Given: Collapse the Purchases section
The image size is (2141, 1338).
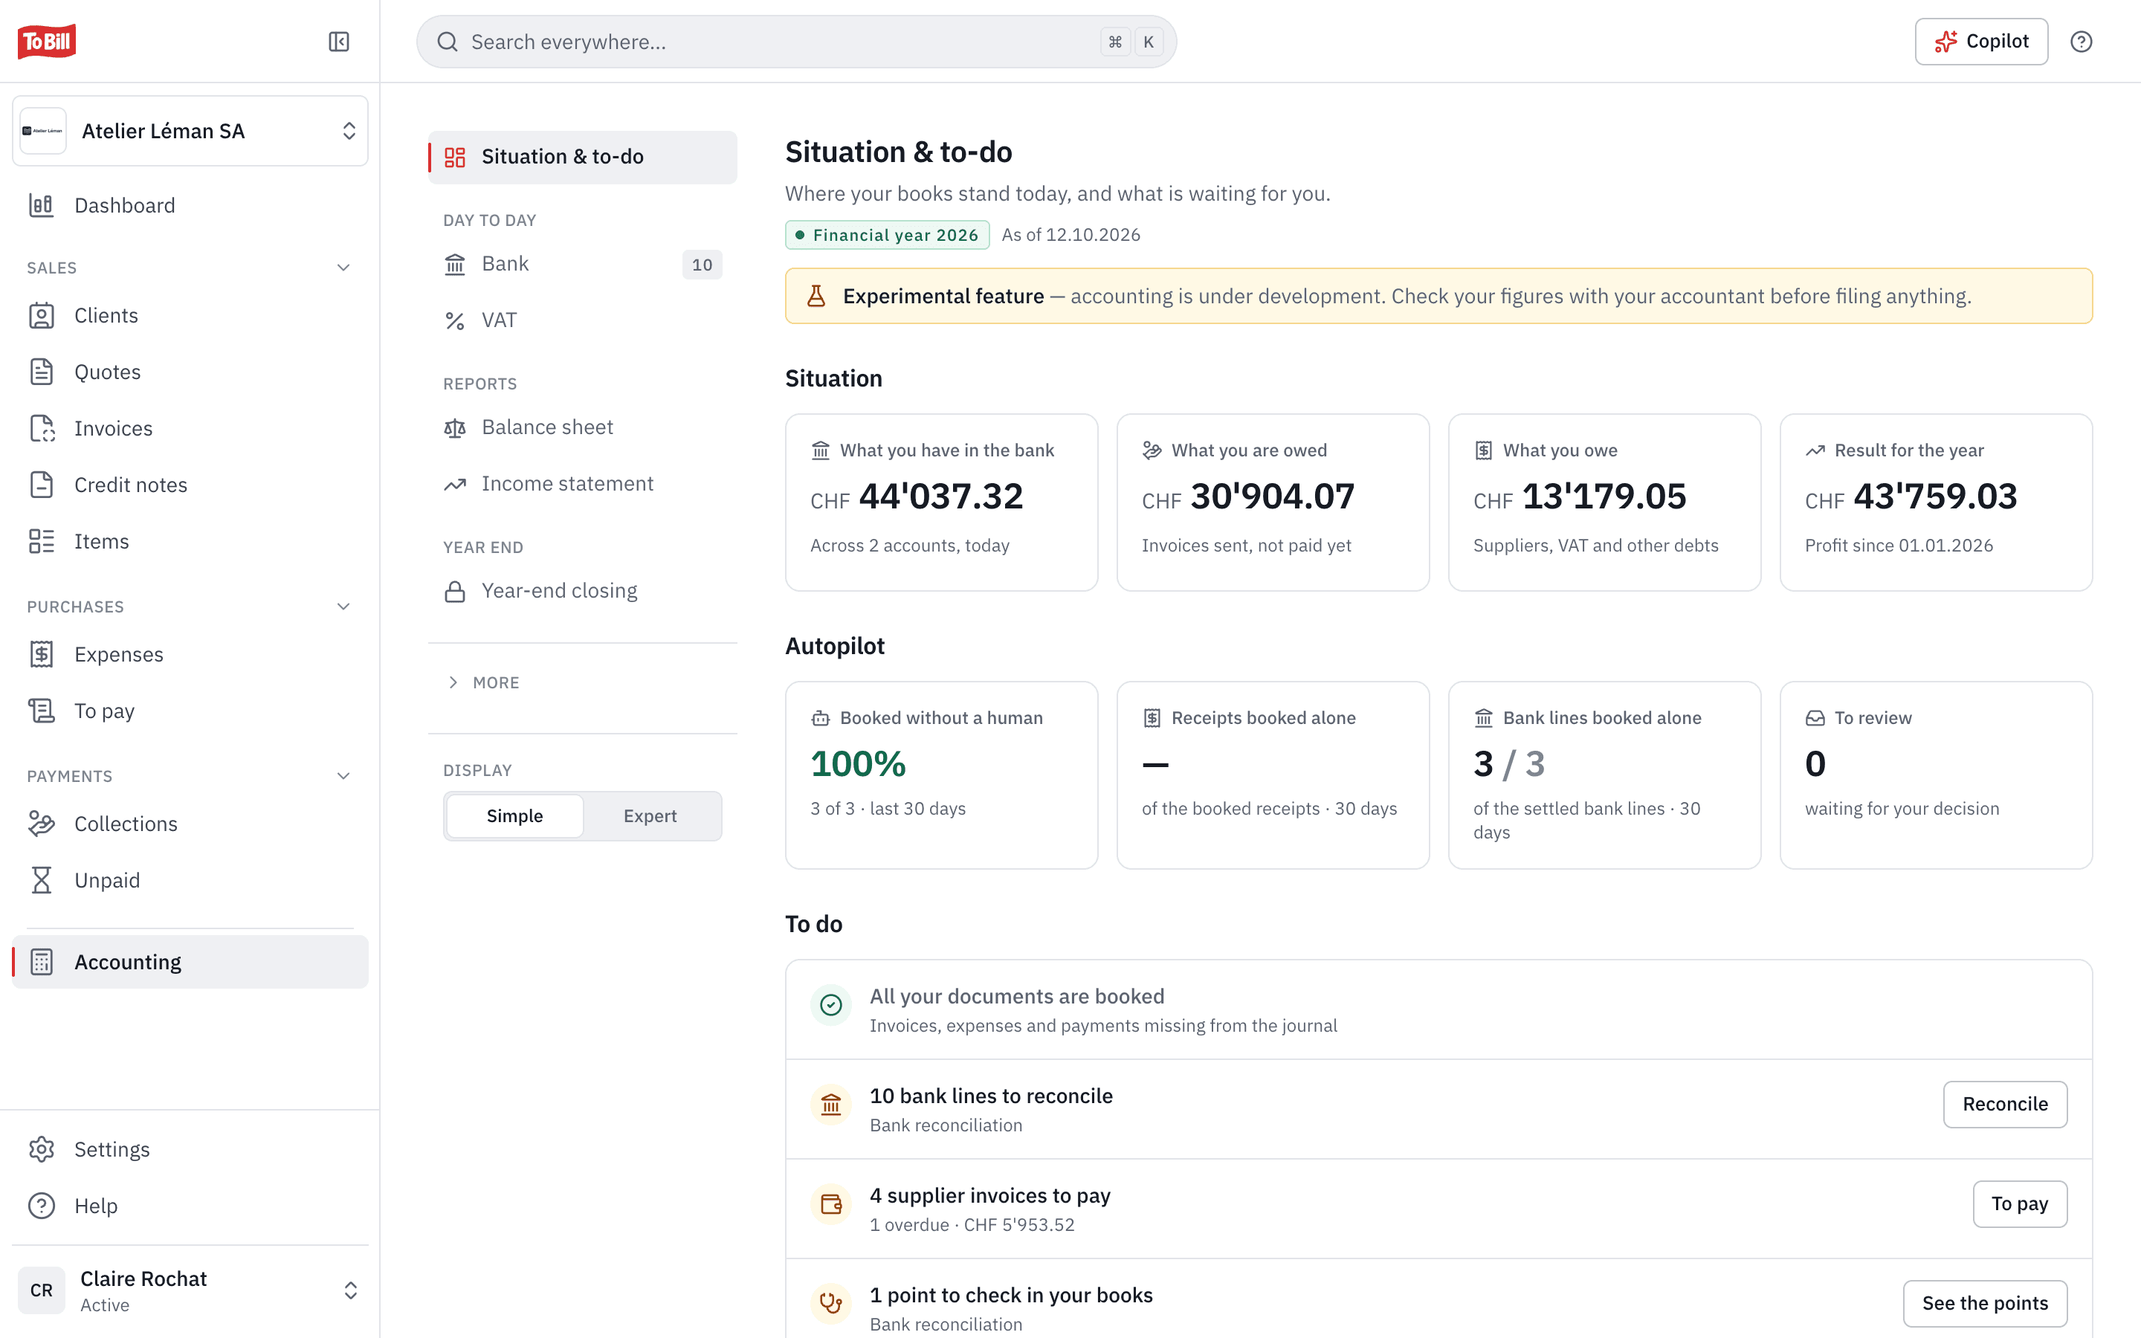Looking at the screenshot, I should pyautogui.click(x=343, y=606).
